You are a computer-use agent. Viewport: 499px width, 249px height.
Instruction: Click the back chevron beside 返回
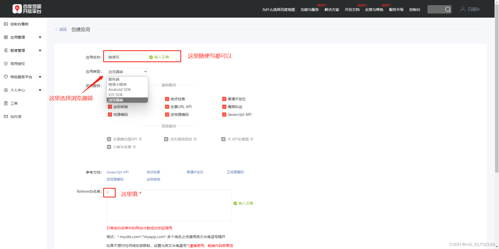[56, 29]
